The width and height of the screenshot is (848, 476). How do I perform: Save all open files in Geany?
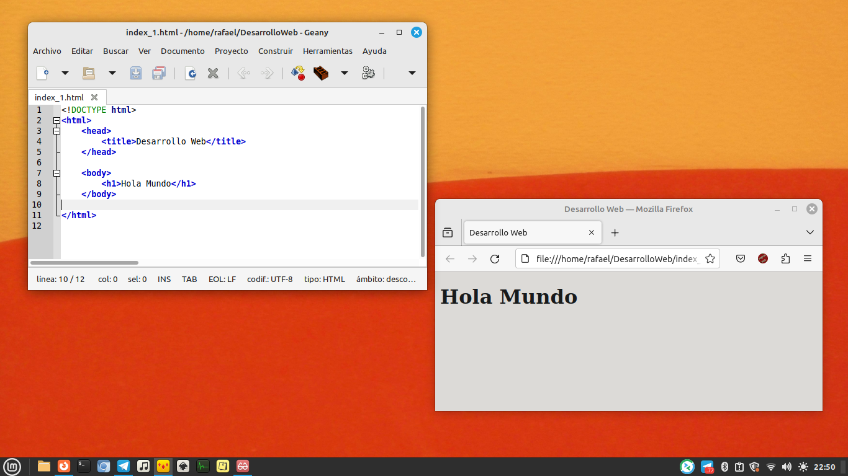click(x=159, y=73)
